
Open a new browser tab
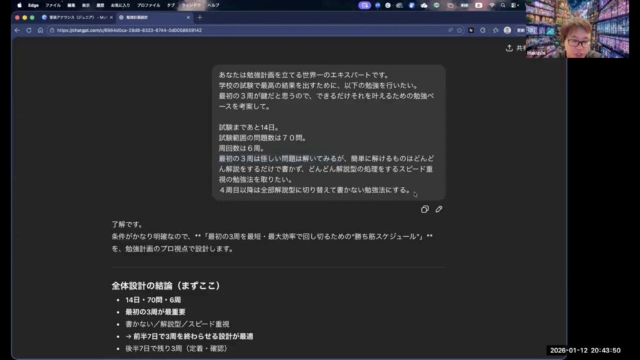coord(200,17)
